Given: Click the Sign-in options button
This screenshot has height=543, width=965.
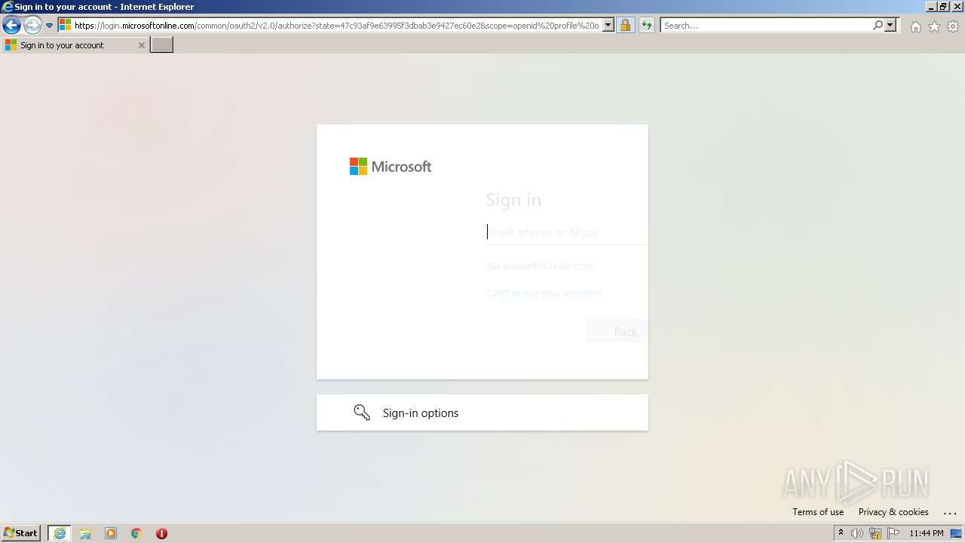Looking at the screenshot, I should point(482,413).
